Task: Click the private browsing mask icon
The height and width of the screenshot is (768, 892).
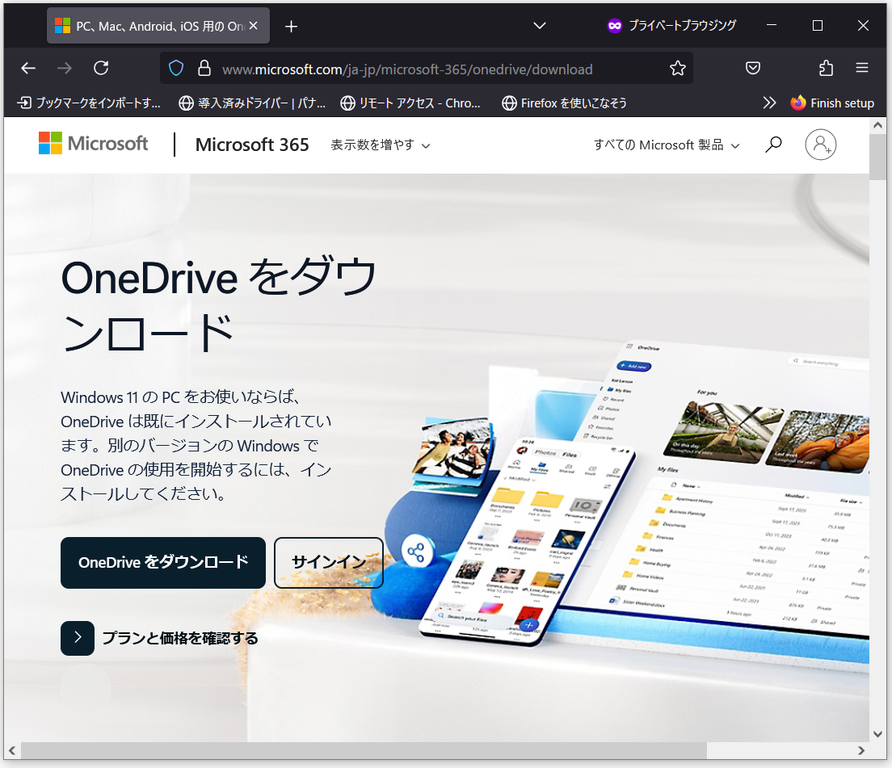Action: coord(614,26)
